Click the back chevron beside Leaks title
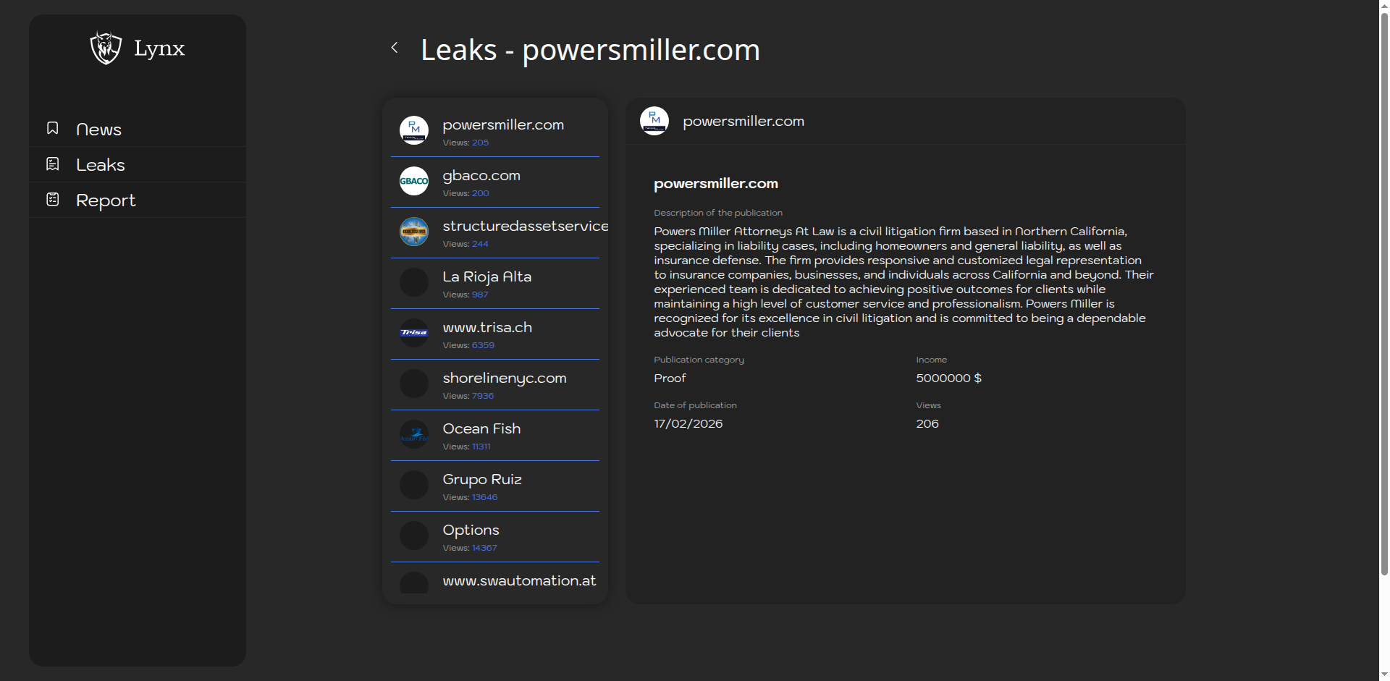The height and width of the screenshot is (681, 1390). tap(395, 48)
